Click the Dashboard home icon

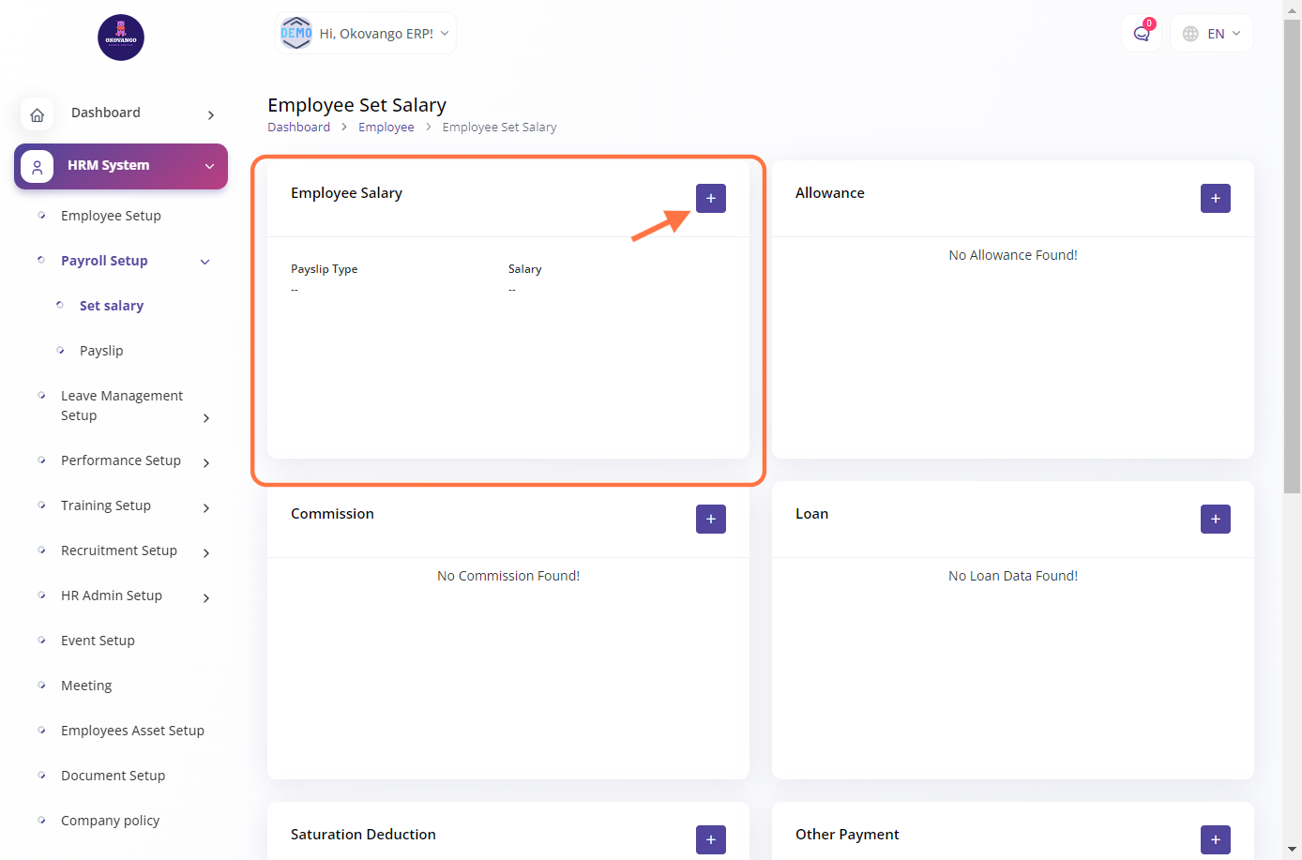click(38, 114)
